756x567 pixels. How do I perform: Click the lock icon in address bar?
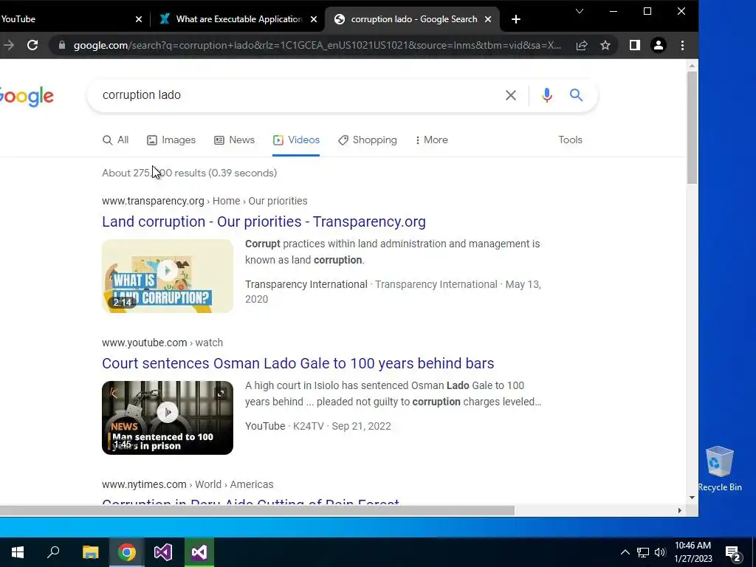click(62, 45)
